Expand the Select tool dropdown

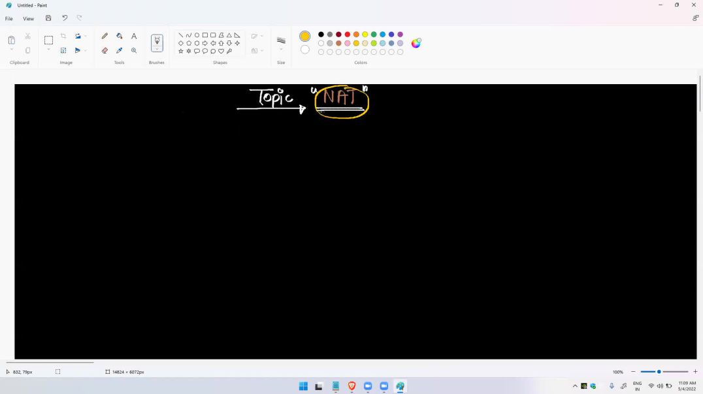48,50
